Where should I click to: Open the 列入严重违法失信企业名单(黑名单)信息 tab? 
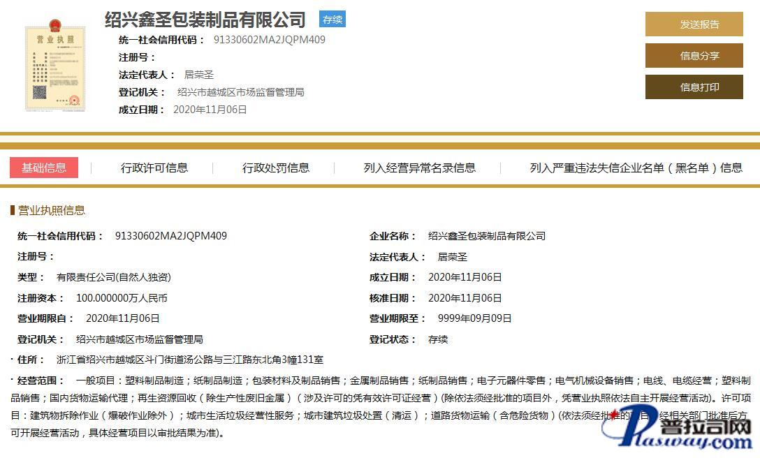pyautogui.click(x=636, y=168)
